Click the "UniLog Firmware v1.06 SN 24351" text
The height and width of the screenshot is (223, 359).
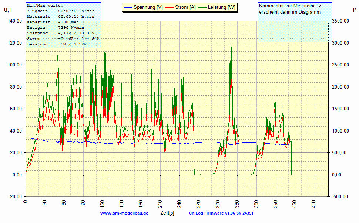pos(221,213)
